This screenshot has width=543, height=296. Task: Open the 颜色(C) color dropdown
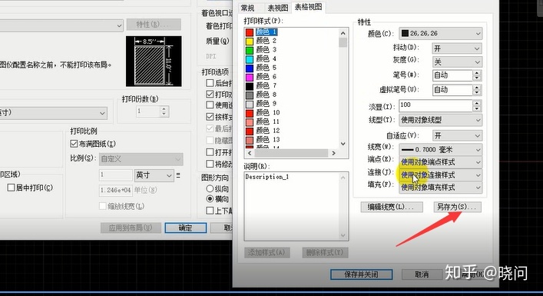[441, 34]
